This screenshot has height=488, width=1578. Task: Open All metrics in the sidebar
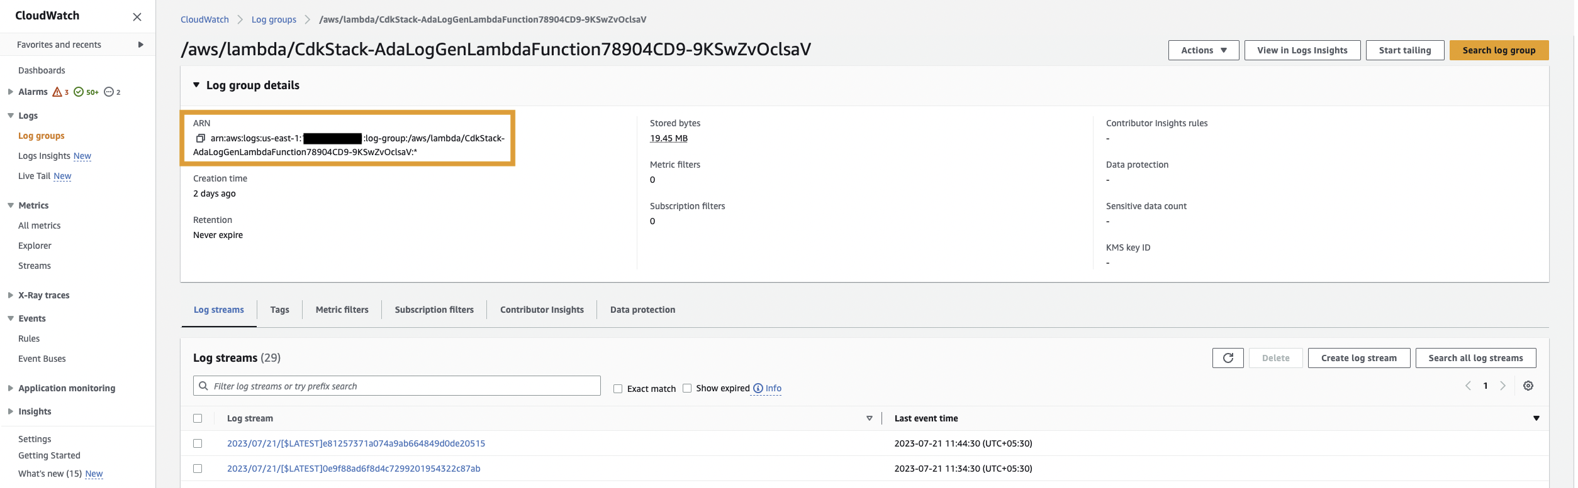[40, 225]
